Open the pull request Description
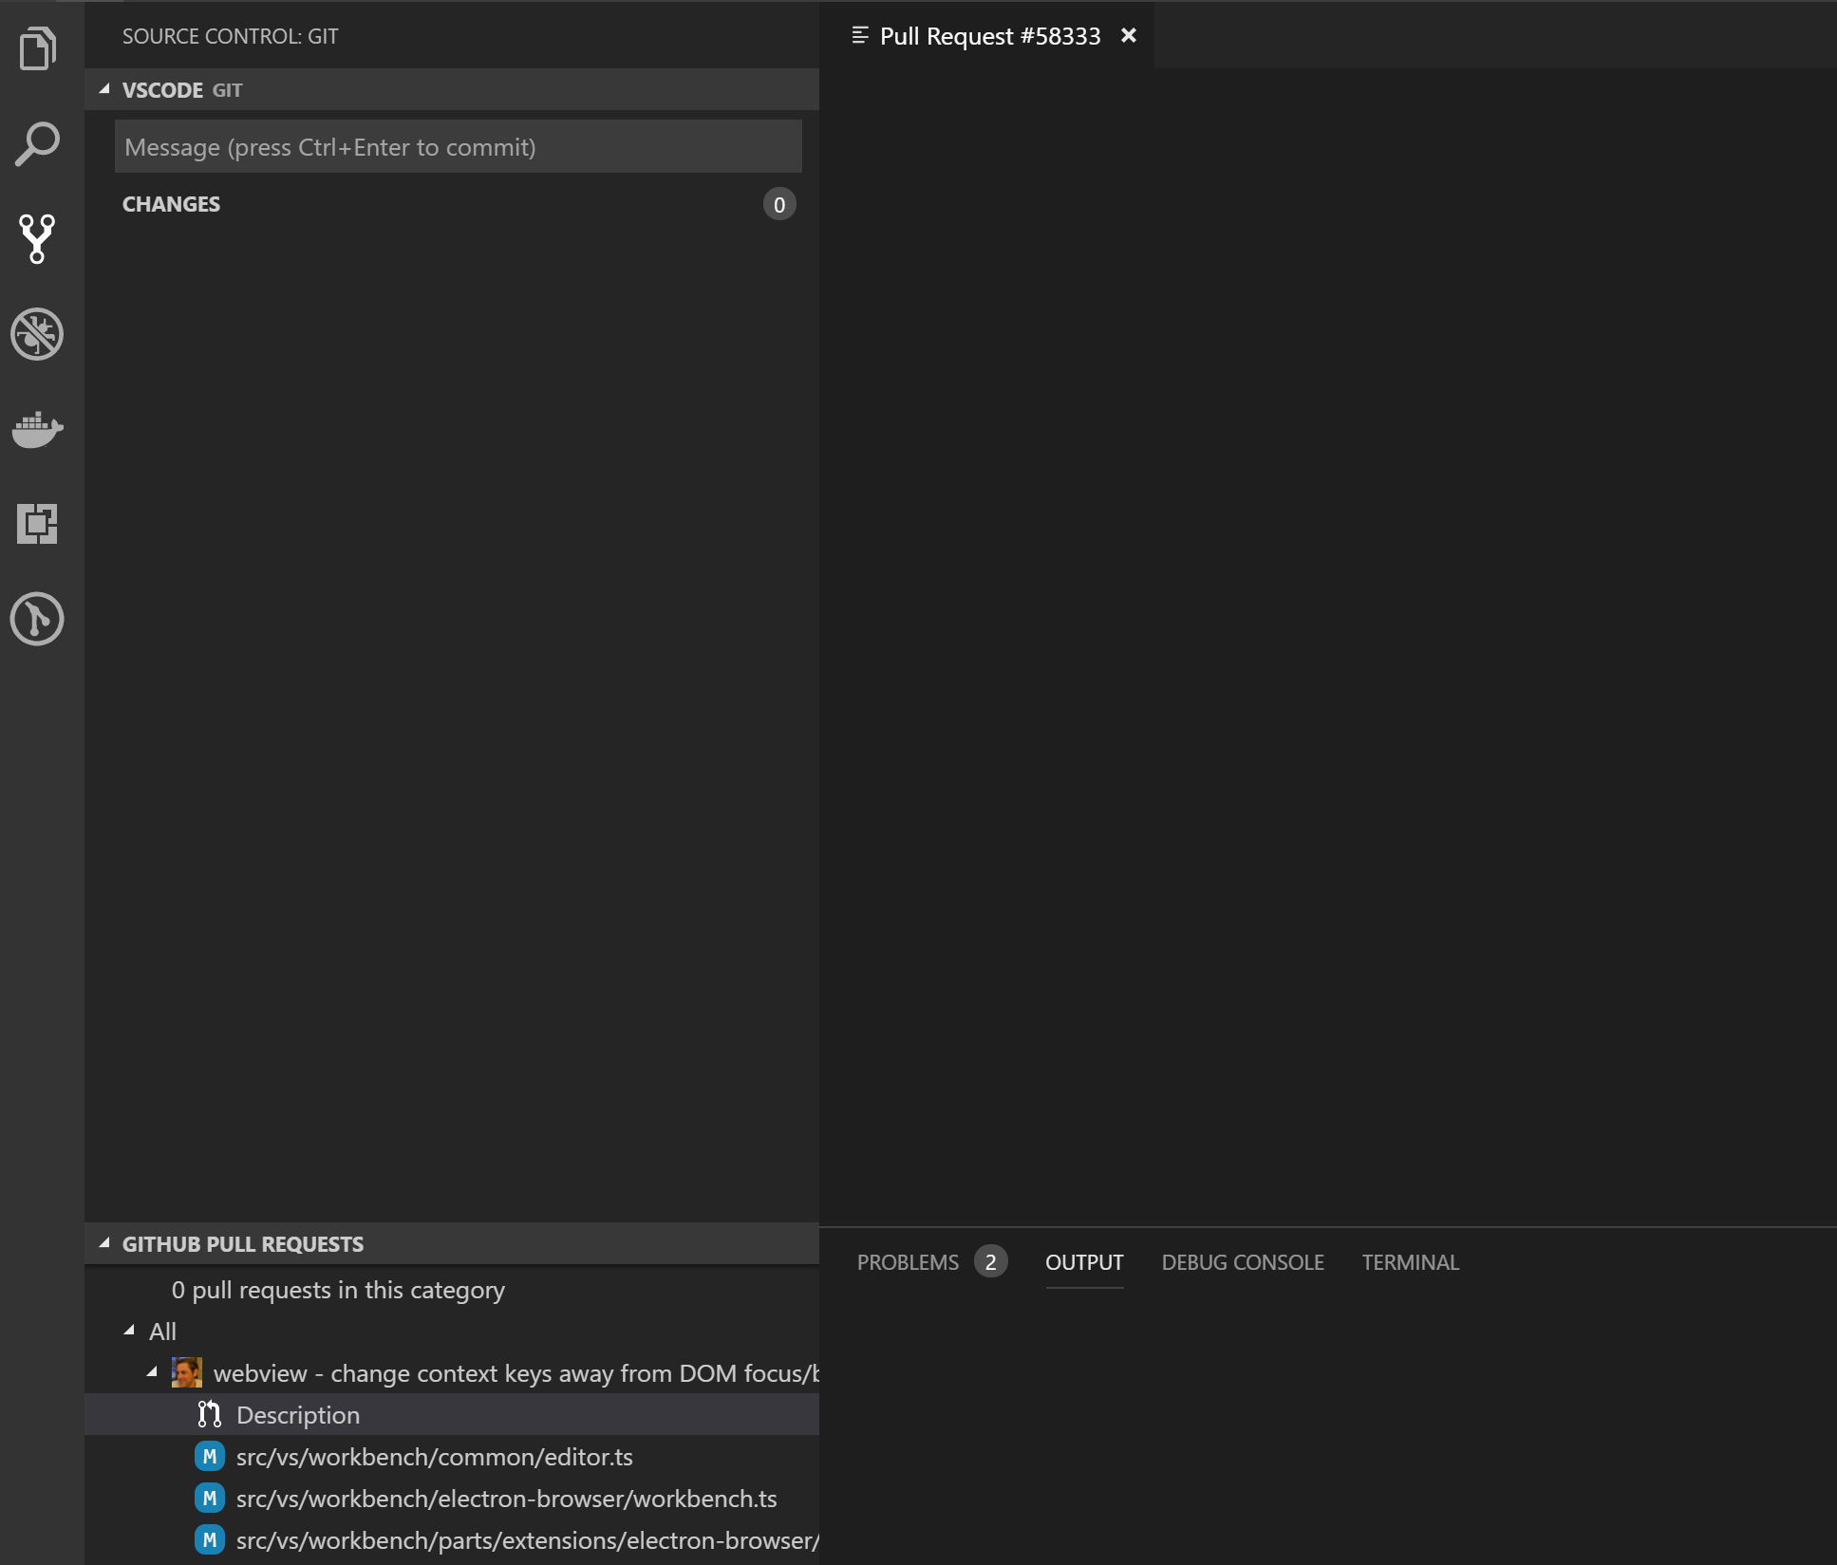The image size is (1837, 1565). 297,1415
